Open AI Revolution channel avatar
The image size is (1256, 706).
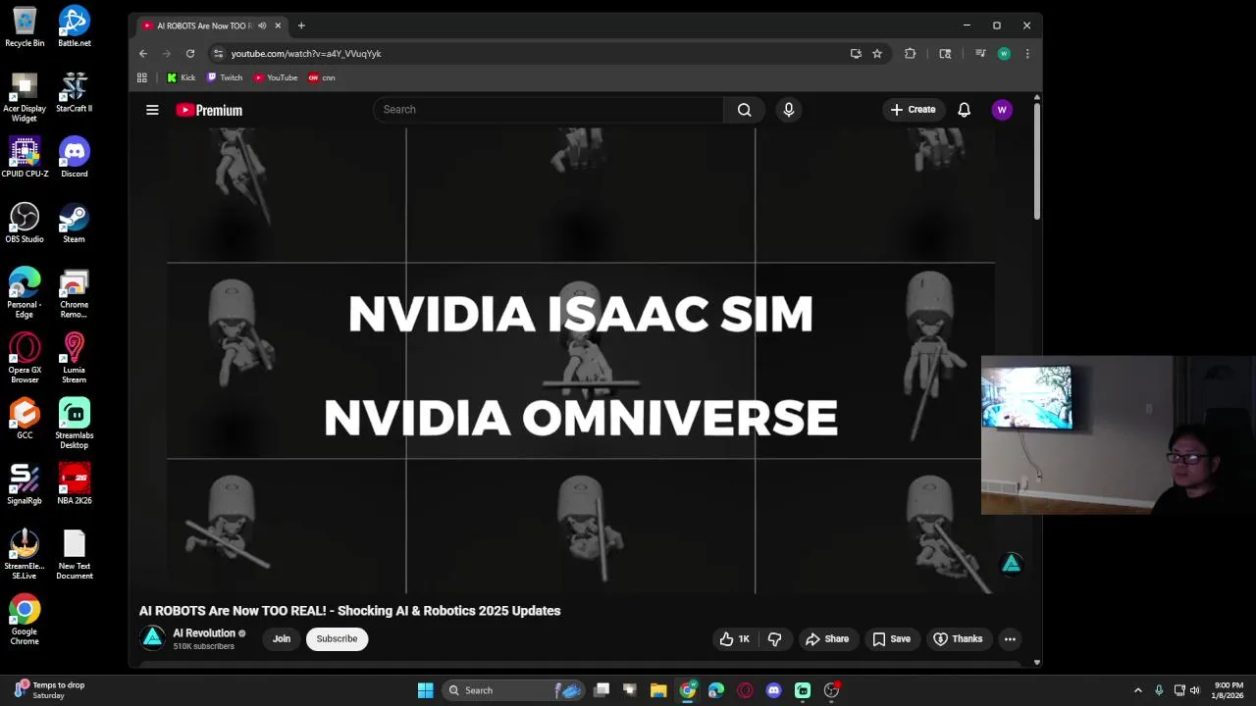(153, 638)
